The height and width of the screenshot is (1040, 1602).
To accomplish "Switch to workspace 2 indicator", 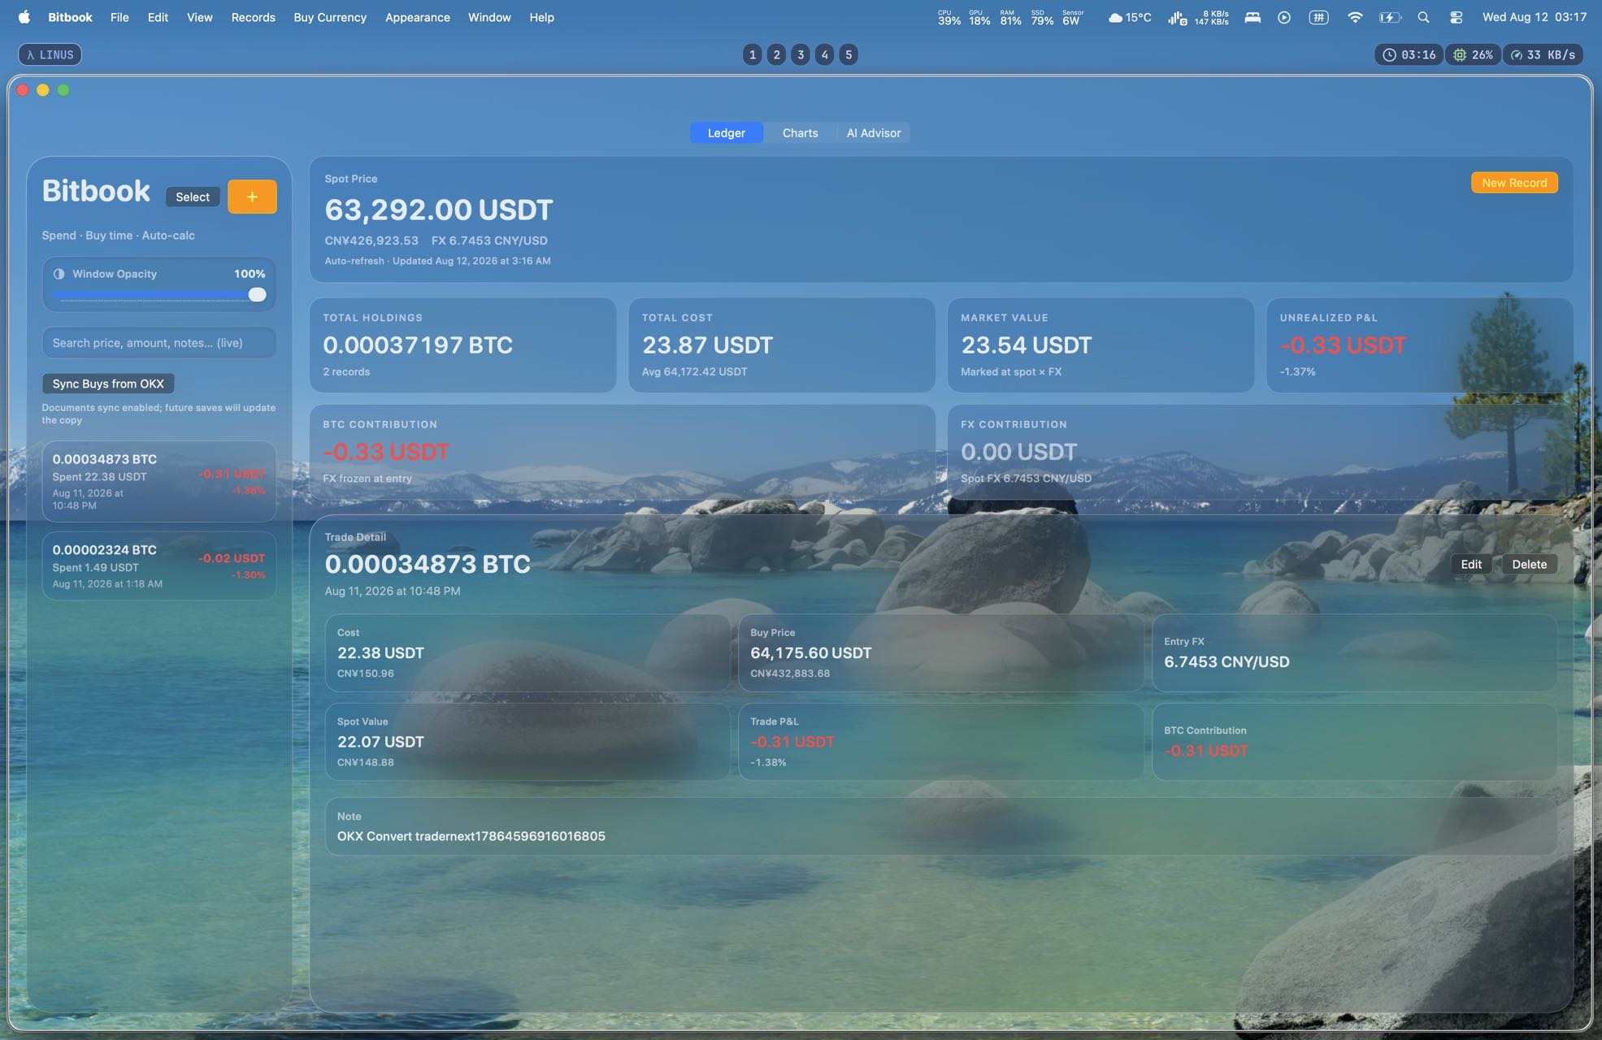I will pos(776,54).
